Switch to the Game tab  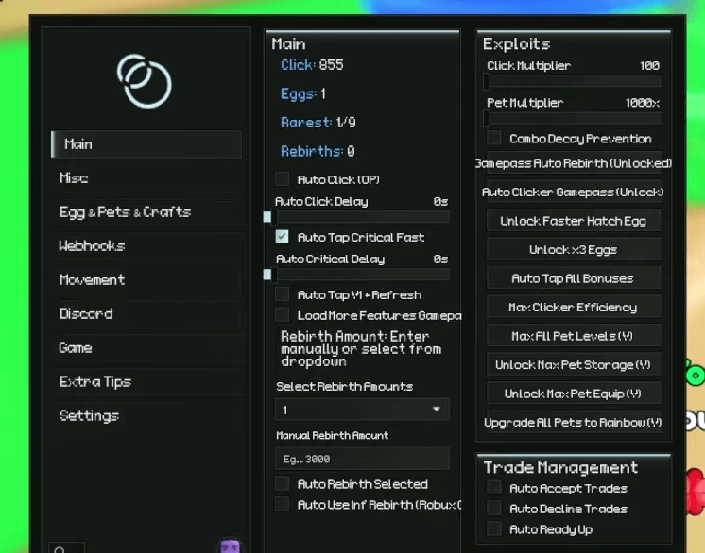146,347
